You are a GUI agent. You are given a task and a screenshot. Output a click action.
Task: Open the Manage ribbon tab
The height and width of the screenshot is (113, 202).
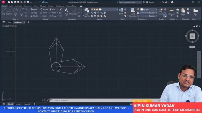point(43,6)
